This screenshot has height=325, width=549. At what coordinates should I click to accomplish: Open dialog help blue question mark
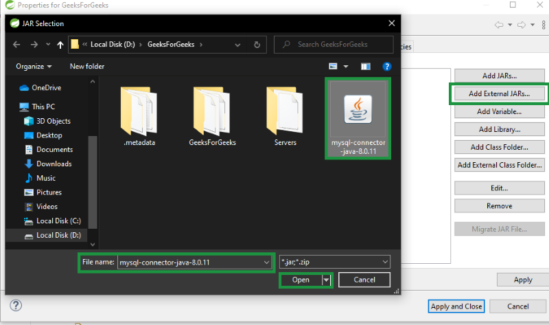pyautogui.click(x=387, y=66)
